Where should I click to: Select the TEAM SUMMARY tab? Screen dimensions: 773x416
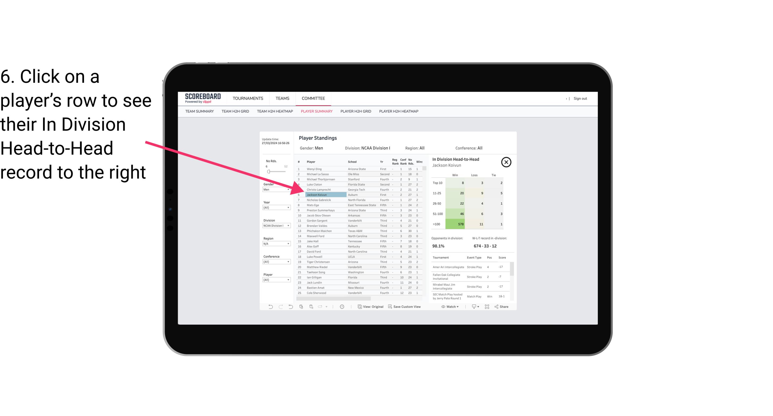[x=200, y=112]
